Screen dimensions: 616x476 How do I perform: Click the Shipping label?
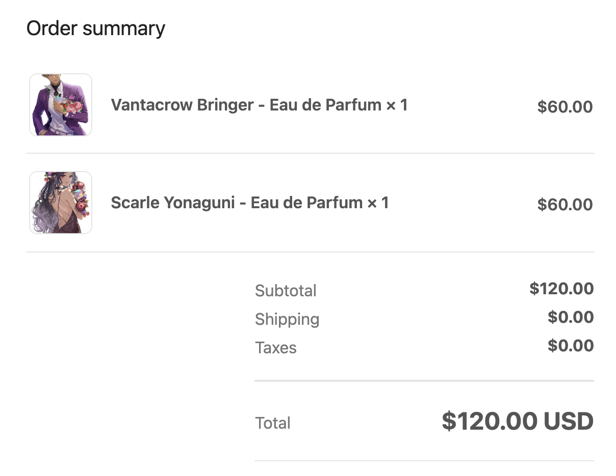tap(287, 319)
